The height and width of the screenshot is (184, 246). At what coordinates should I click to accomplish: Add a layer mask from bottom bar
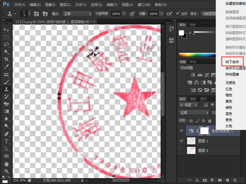(x=205, y=180)
